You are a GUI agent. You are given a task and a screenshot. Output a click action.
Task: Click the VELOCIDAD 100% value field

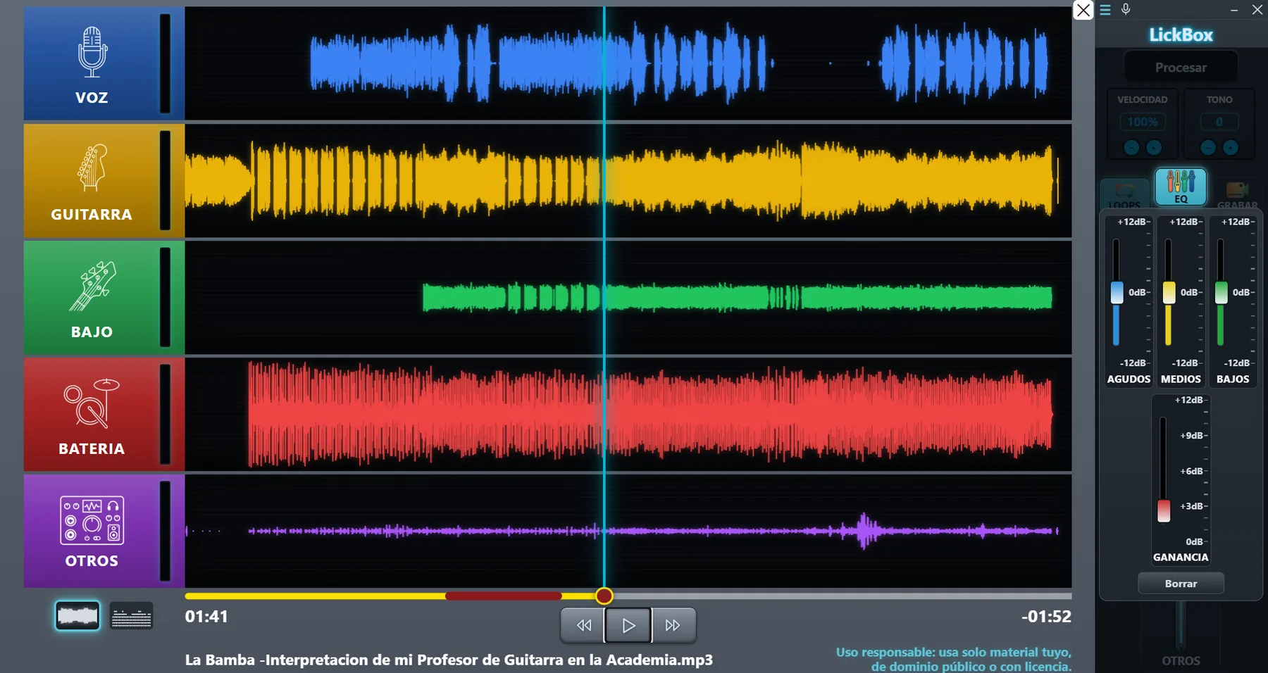tap(1143, 122)
